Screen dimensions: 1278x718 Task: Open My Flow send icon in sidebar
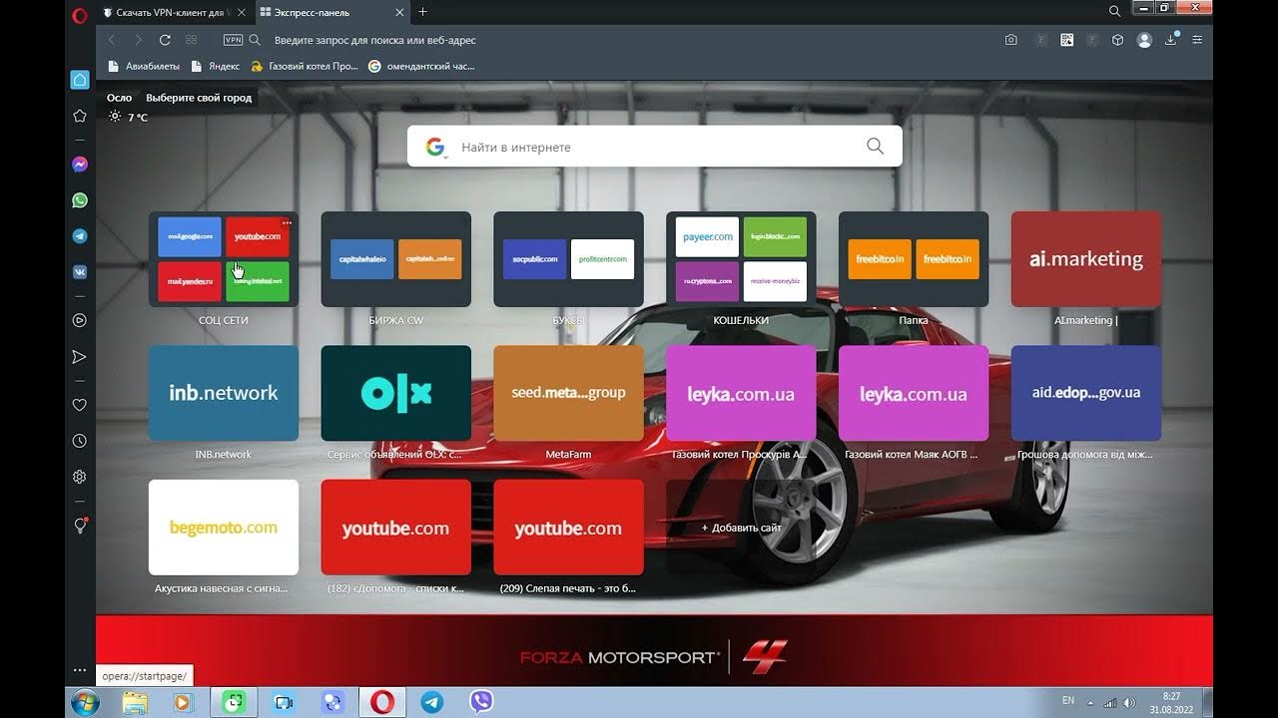point(80,357)
